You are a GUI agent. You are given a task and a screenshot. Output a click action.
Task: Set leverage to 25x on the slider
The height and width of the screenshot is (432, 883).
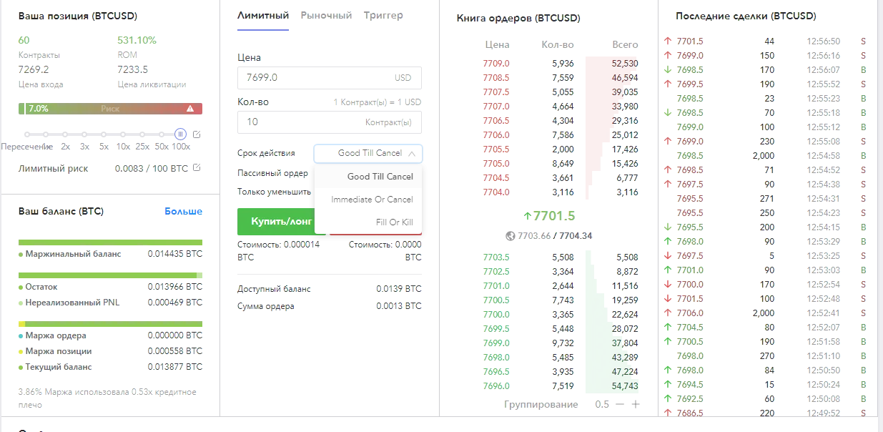pyautogui.click(x=142, y=134)
